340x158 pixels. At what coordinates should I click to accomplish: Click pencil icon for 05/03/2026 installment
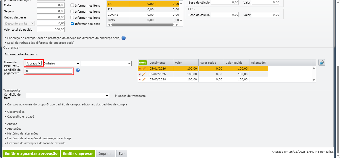[x=144, y=79]
